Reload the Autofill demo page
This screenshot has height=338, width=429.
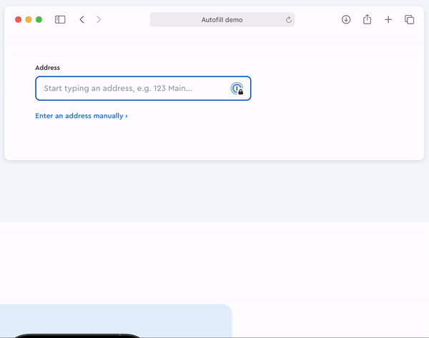pos(289,20)
